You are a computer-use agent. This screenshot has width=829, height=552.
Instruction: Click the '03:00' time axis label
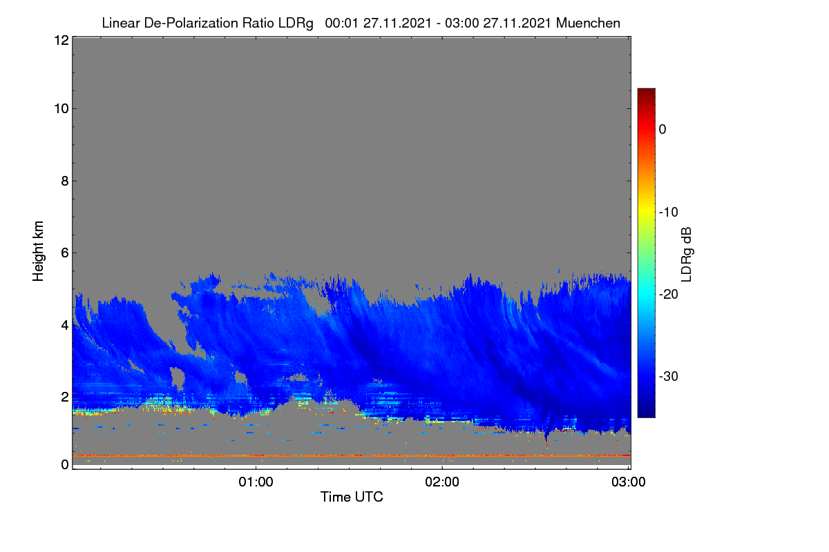629,482
